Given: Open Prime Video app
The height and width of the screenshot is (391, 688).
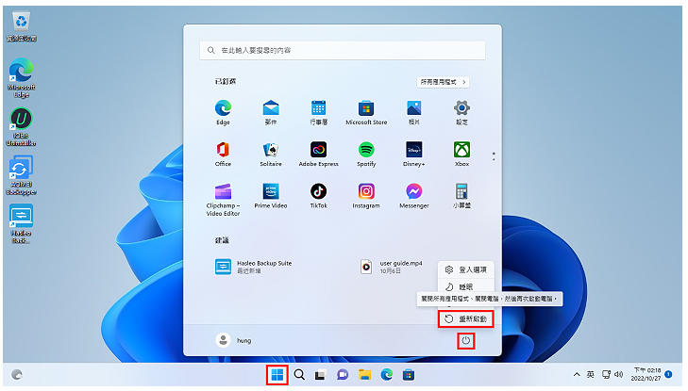Looking at the screenshot, I should 271,196.
